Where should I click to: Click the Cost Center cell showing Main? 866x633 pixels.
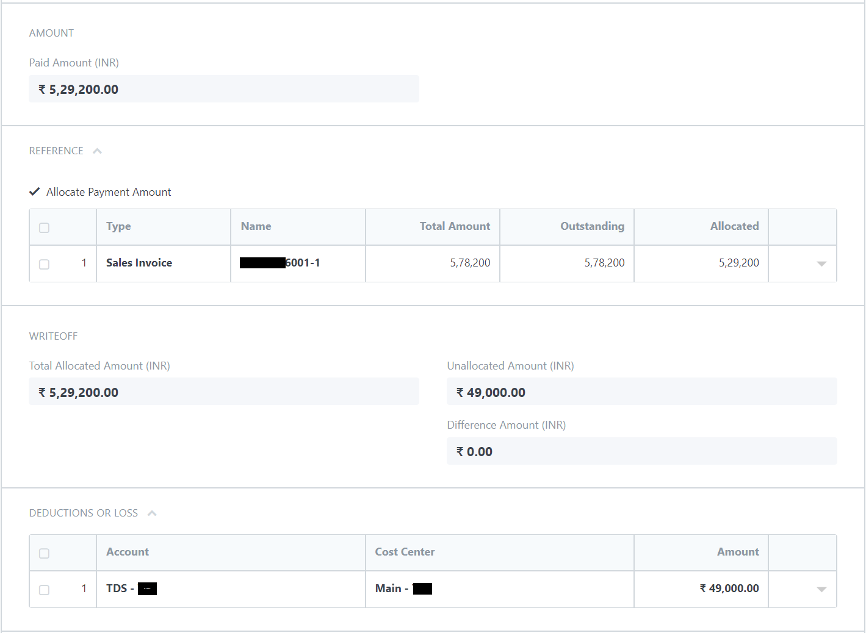pyautogui.click(x=499, y=588)
